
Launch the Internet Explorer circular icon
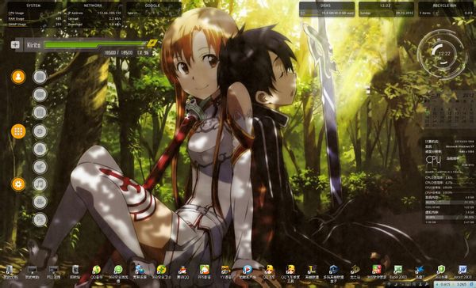click(40, 131)
